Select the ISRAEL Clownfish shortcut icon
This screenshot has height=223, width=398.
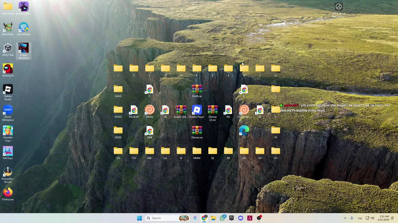(x=150, y=111)
